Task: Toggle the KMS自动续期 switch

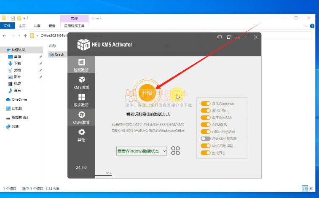Action: pos(206,146)
